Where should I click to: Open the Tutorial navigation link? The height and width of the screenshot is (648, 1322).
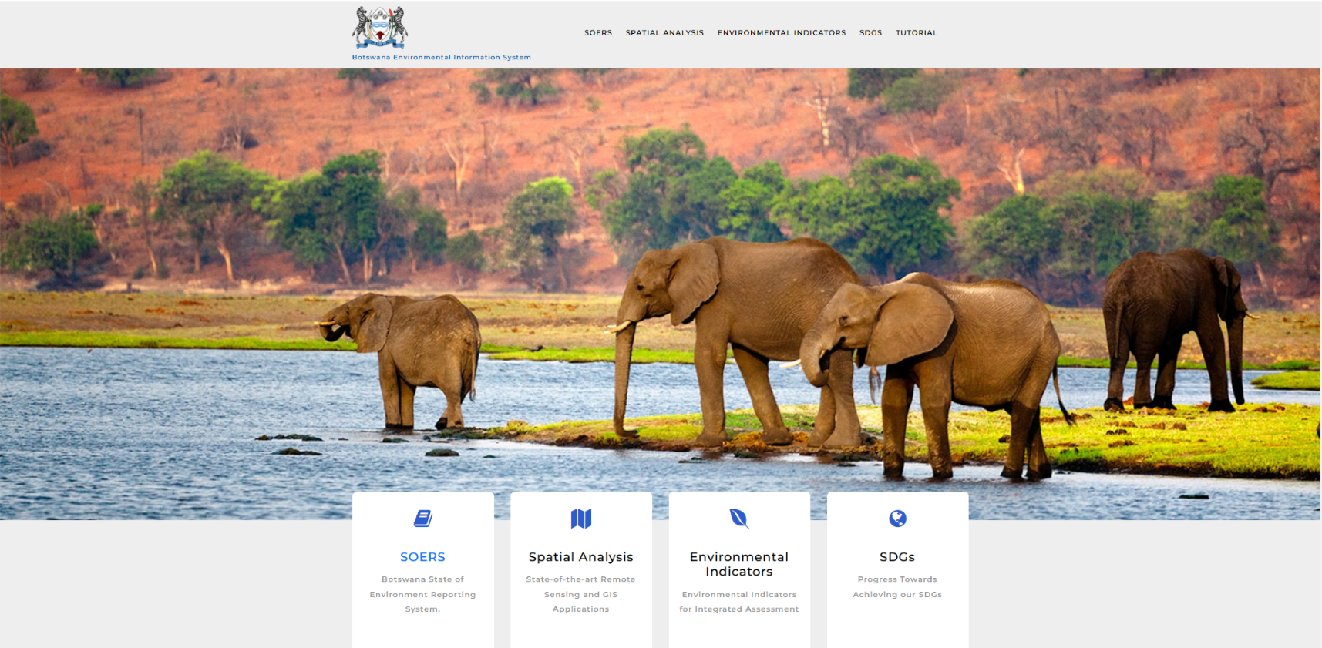point(917,33)
